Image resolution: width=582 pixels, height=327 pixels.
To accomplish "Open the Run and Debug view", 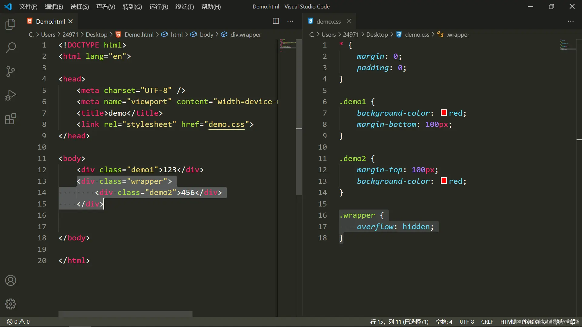I will point(11,95).
